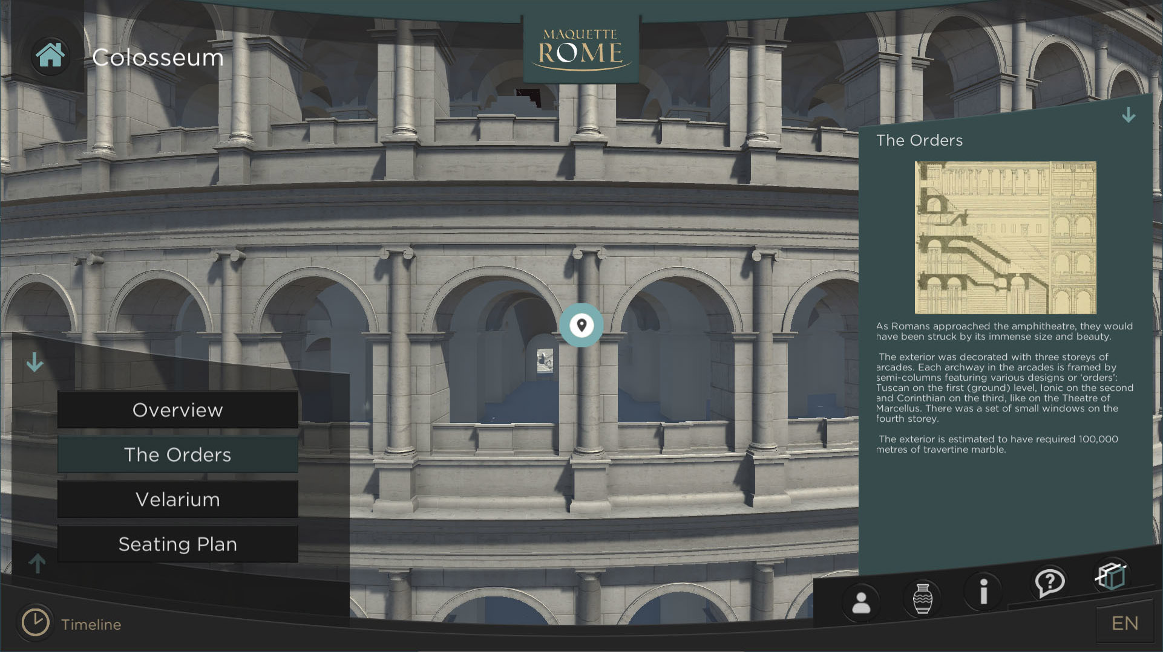The height and width of the screenshot is (652, 1163).
Task: Collapse the left menu with down arrow
Action: point(35,363)
